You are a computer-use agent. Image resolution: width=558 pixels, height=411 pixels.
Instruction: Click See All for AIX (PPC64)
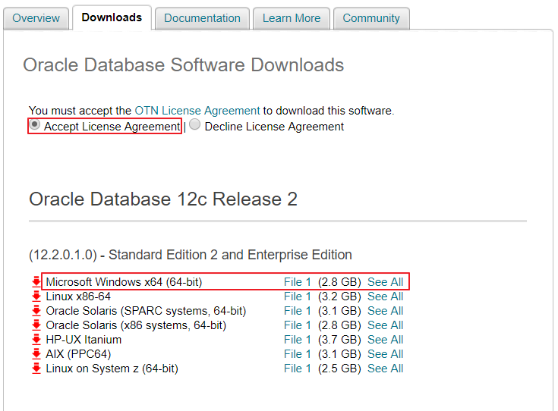(x=386, y=354)
